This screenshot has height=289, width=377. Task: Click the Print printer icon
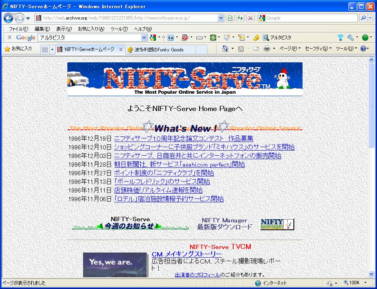point(267,49)
